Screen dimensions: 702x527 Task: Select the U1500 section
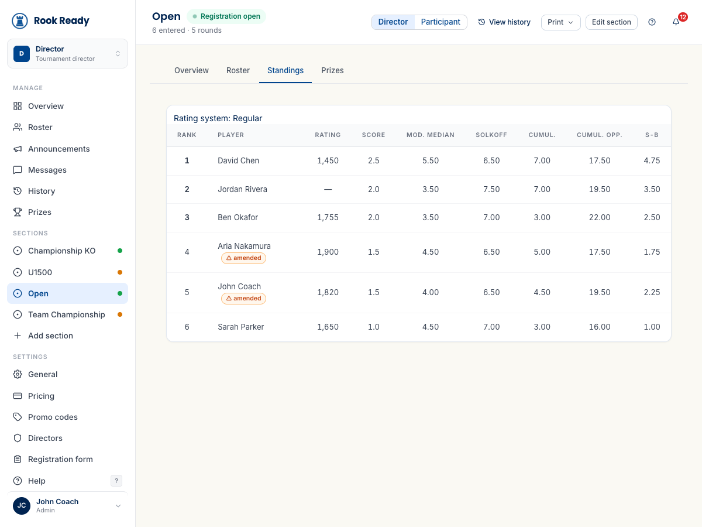(67, 272)
